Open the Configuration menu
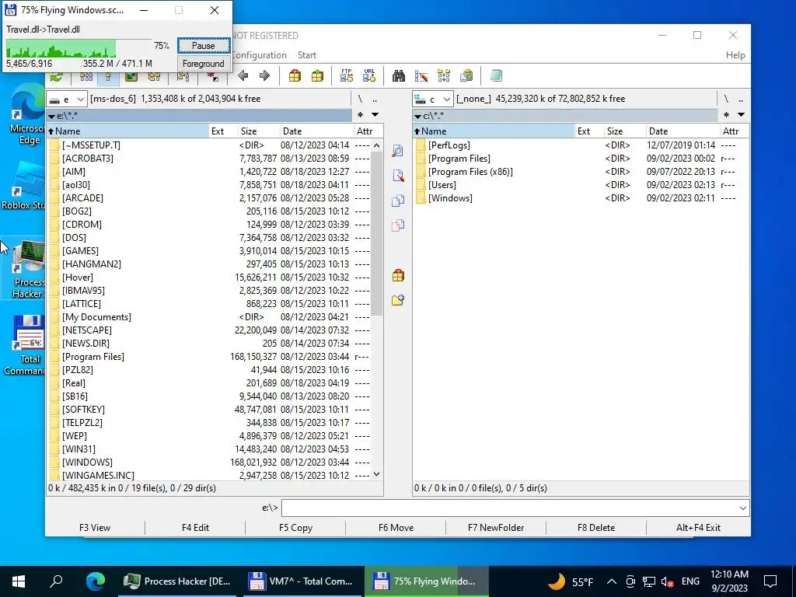The width and height of the screenshot is (796, 597). pos(260,55)
